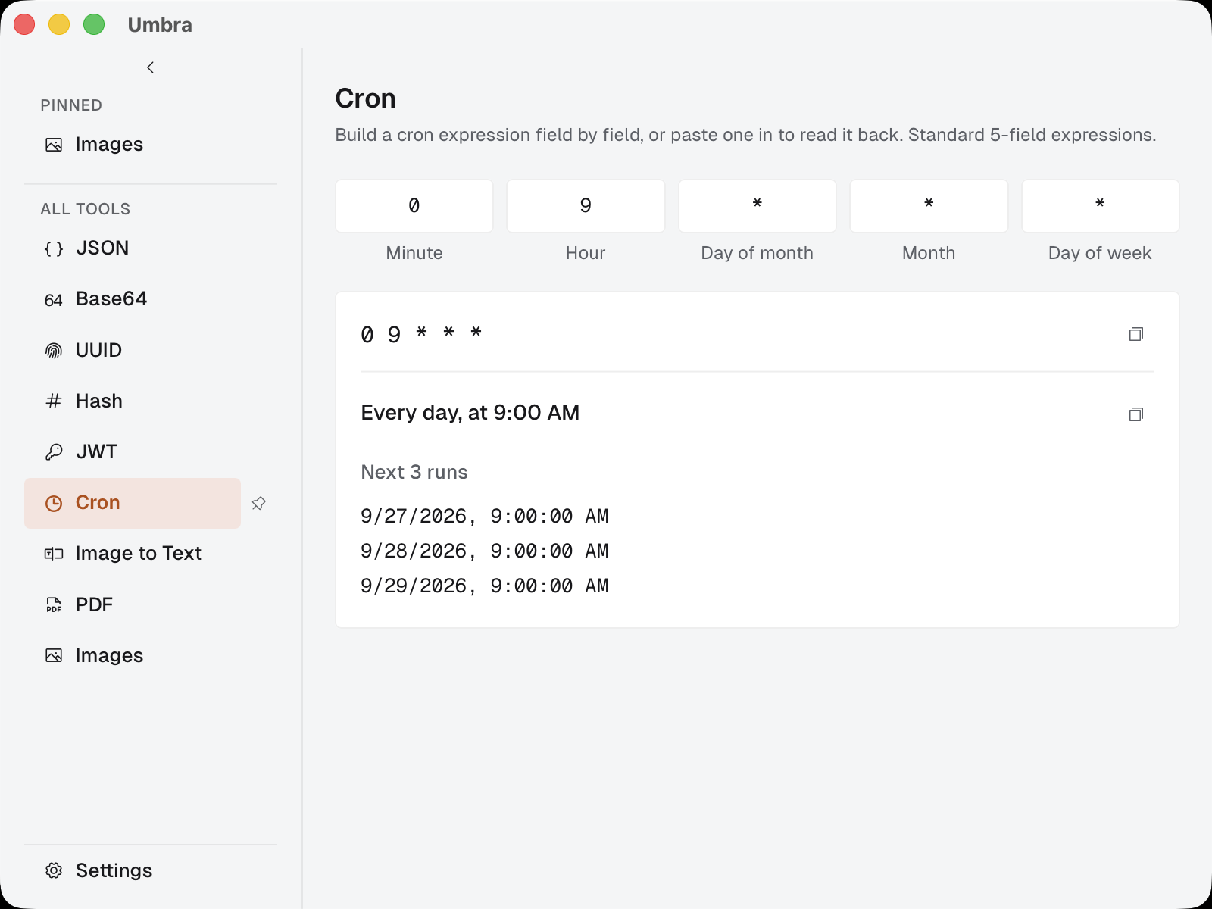Select the Hash tool
This screenshot has width=1212, height=909.
pos(133,401)
